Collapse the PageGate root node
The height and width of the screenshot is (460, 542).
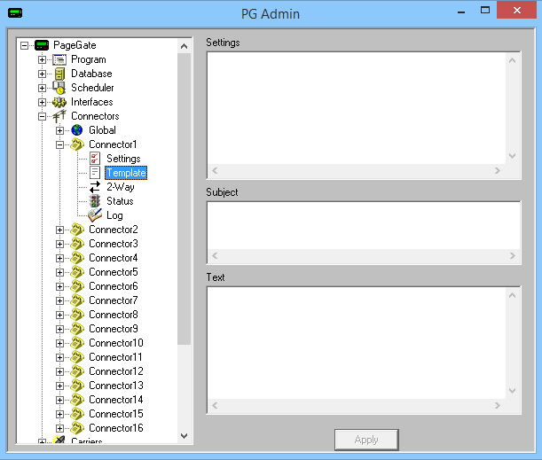[x=24, y=45]
